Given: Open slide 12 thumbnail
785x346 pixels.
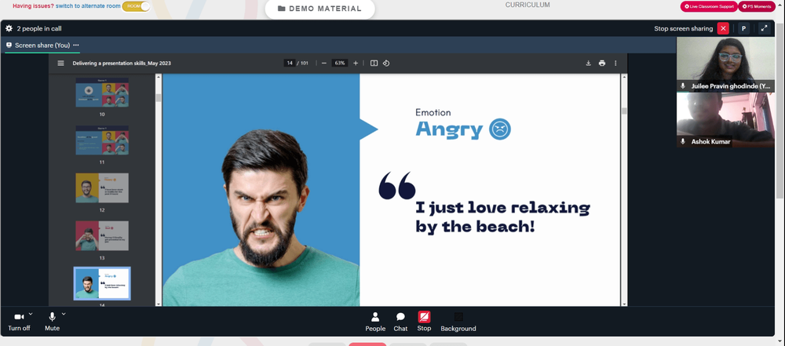Looking at the screenshot, I should [x=102, y=188].
